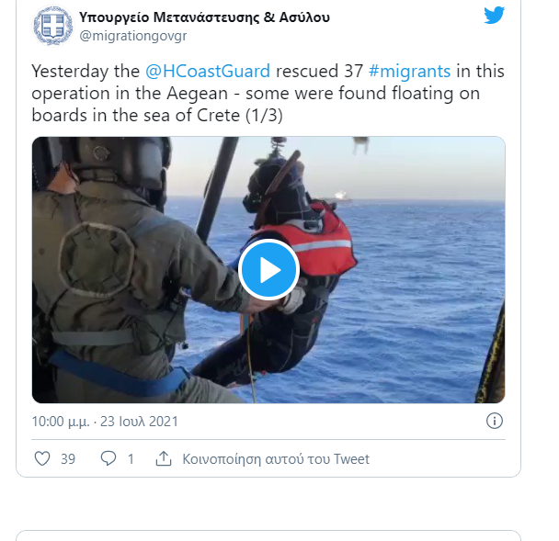Viewport: 559px width, 541px height.
Task: Open the @HCoastGuard mention
Action: 208,71
